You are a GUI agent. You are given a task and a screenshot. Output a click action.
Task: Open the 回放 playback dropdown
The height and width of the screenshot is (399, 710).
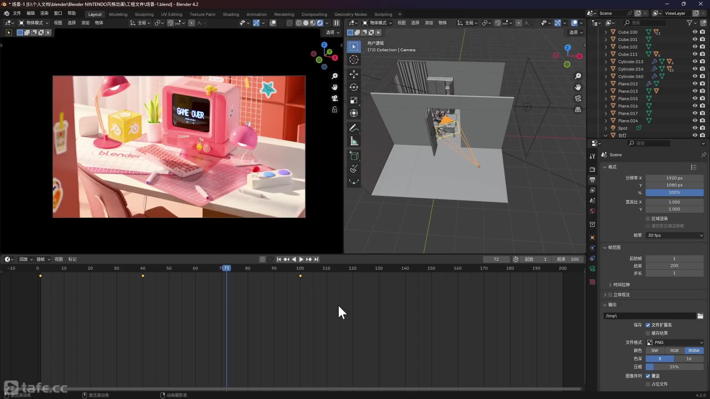click(x=26, y=259)
